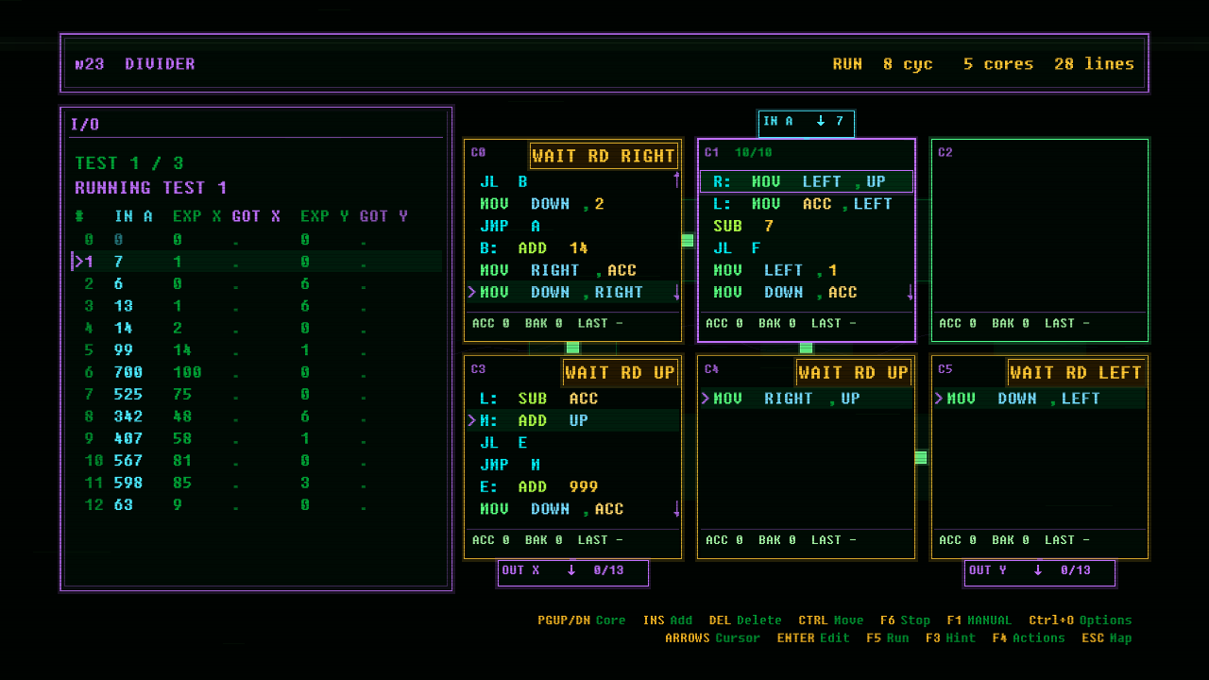Click PGUP/DN Core command
1209x680 pixels.
pos(582,620)
